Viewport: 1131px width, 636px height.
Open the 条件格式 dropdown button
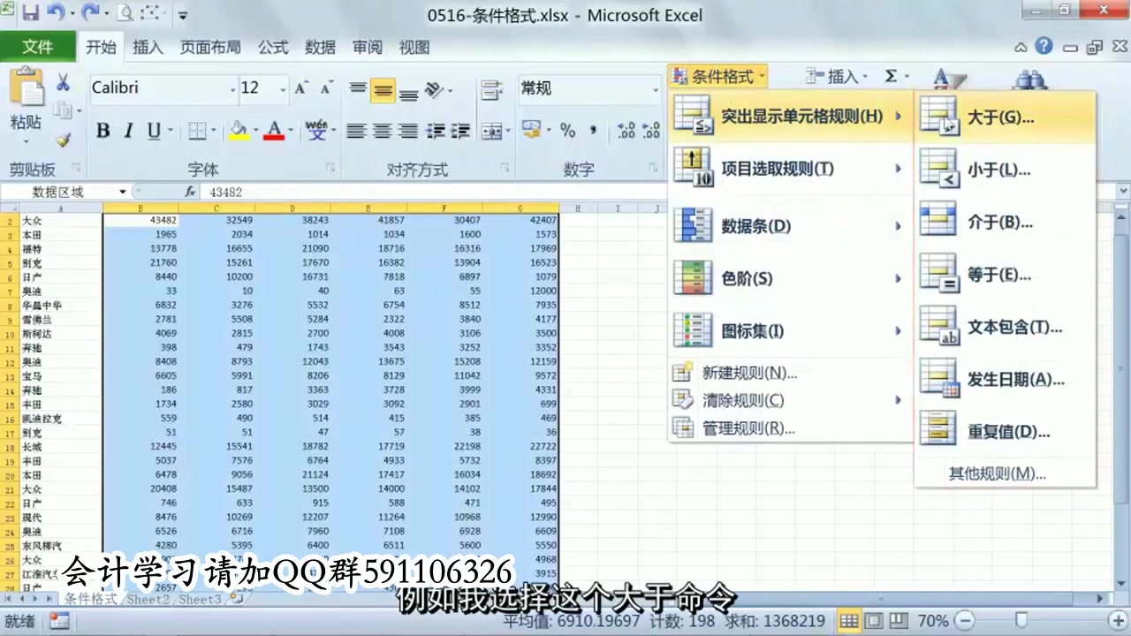click(717, 77)
